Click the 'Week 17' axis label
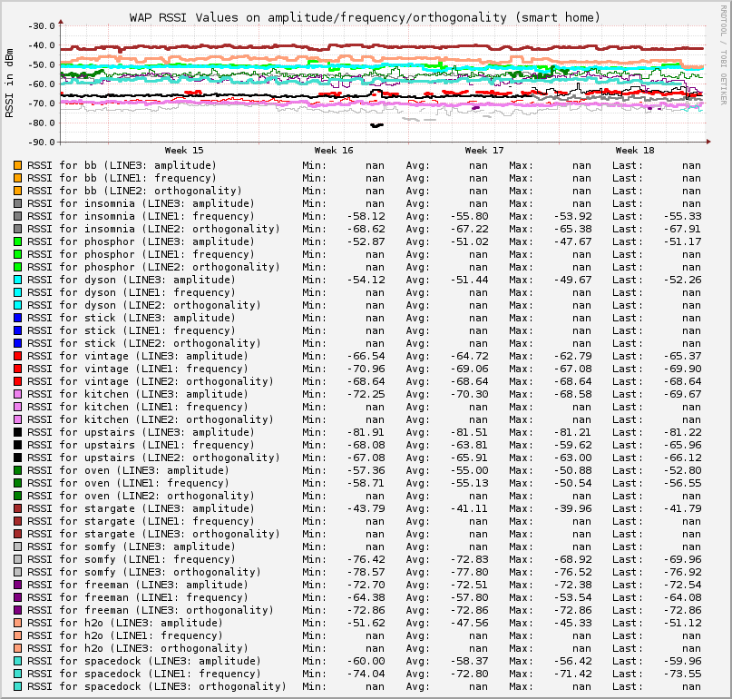Screen dimensions: 732x699 (x=484, y=151)
